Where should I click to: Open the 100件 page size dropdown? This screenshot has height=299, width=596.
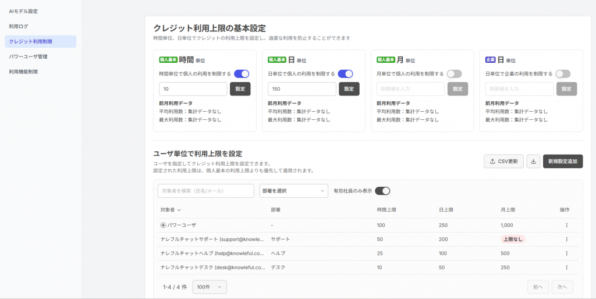click(210, 287)
